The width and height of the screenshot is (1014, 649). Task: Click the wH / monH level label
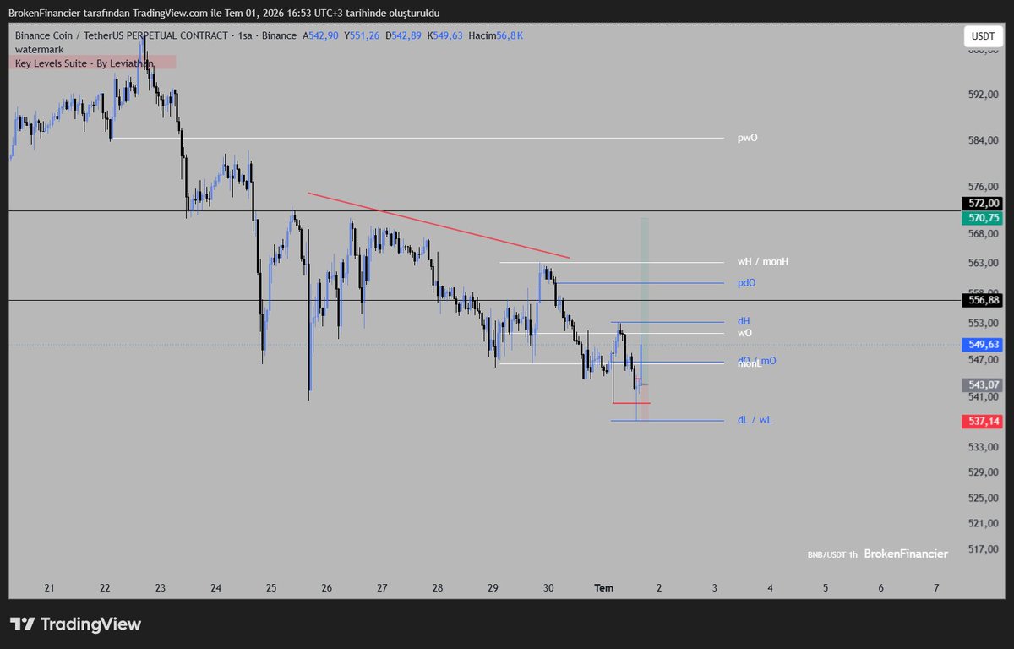point(763,262)
